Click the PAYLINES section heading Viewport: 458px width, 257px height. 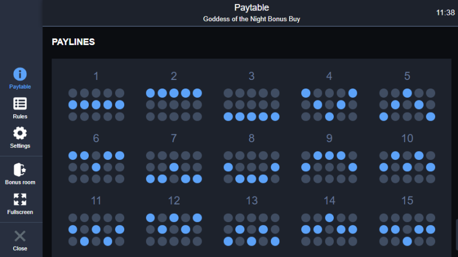click(x=73, y=42)
